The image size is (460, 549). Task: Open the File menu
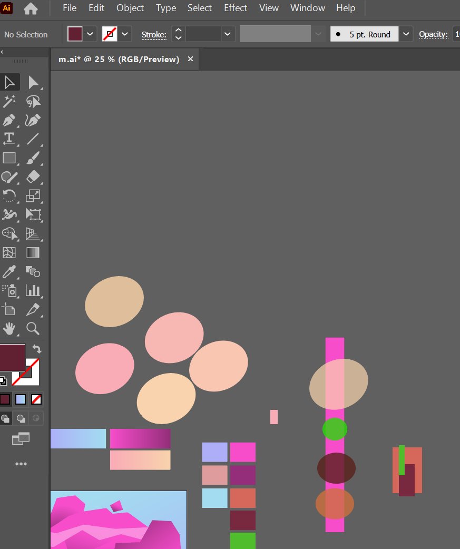point(70,8)
